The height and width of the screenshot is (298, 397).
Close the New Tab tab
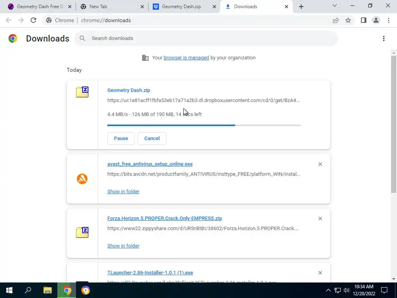tap(142, 7)
